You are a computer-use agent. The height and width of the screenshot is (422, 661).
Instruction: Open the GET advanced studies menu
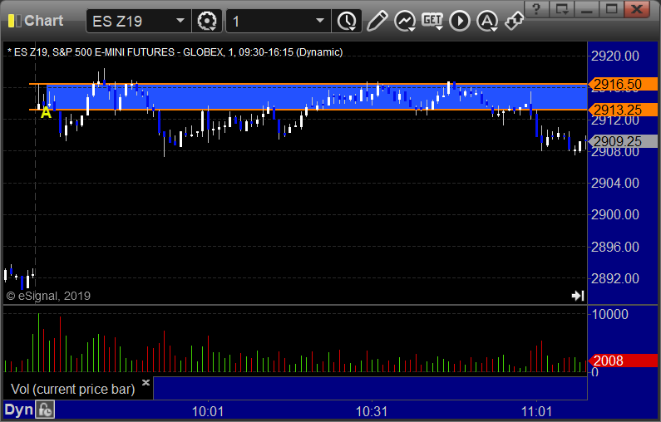(x=432, y=21)
